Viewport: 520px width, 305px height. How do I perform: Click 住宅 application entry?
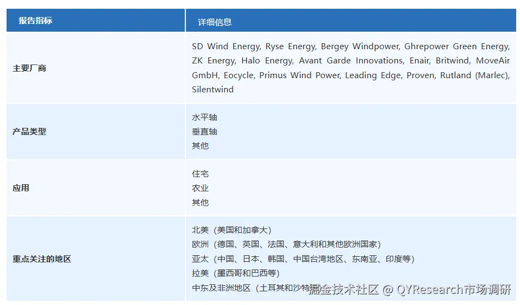click(200, 174)
